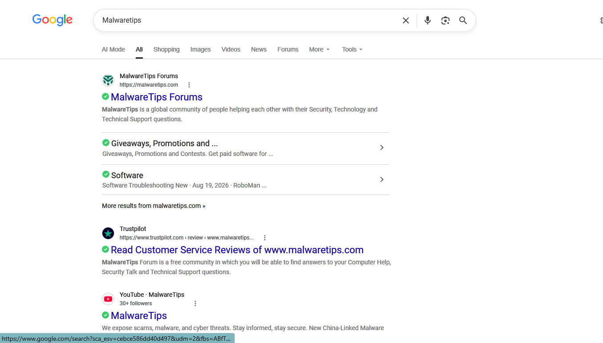Click the 'MalwareTips Forum is a free community' snippet
This screenshot has height=343, width=603.
(247, 267)
